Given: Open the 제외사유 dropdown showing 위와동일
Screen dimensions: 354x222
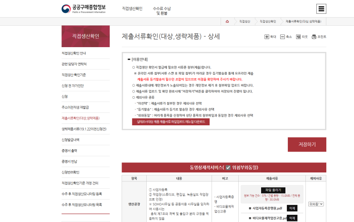Looking at the screenshot, I should [316, 204].
